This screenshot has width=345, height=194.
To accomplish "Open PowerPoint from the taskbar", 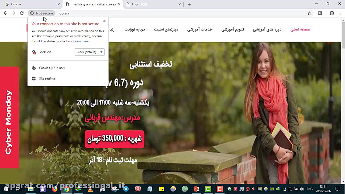I will coord(196,189).
